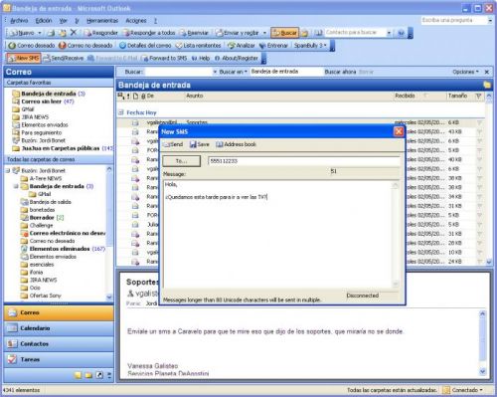Click the Buscar search text field
Screen dimensions: 497x397
click(x=179, y=72)
